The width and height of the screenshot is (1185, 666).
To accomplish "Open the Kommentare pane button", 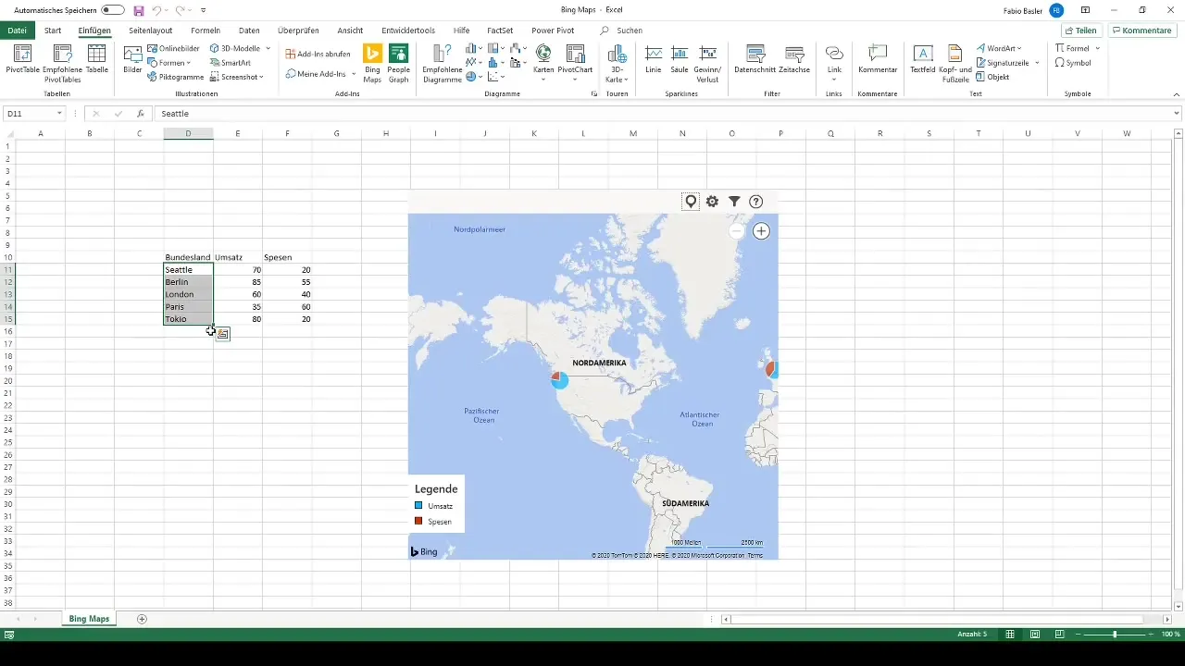I will pyautogui.click(x=1141, y=31).
